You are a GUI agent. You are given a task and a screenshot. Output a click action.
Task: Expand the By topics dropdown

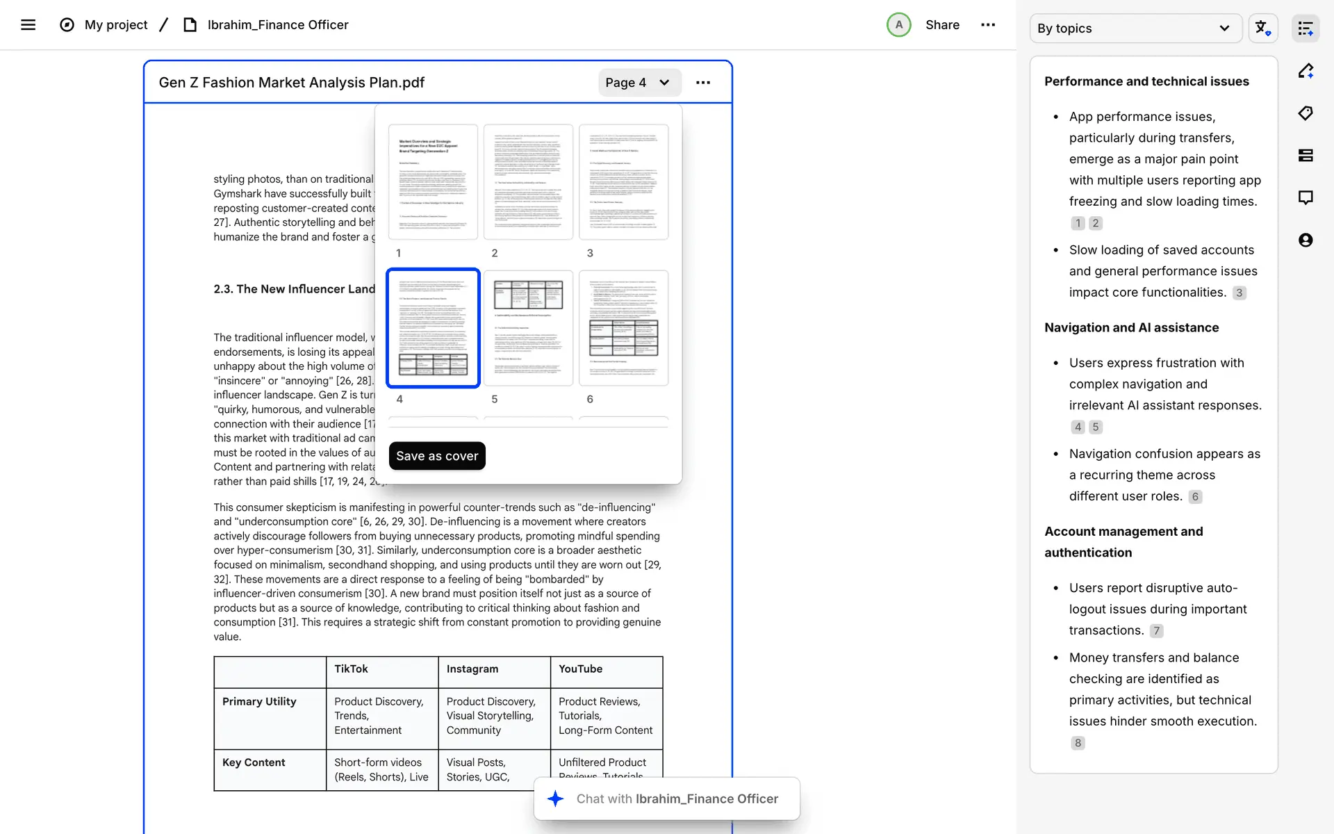pyautogui.click(x=1135, y=28)
